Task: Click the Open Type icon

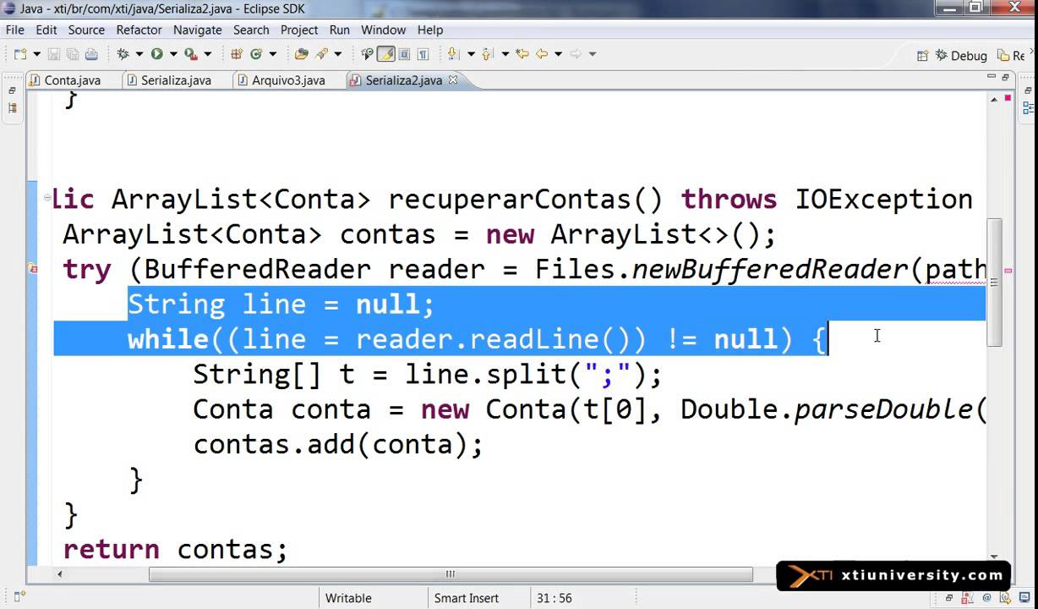Action: [302, 54]
